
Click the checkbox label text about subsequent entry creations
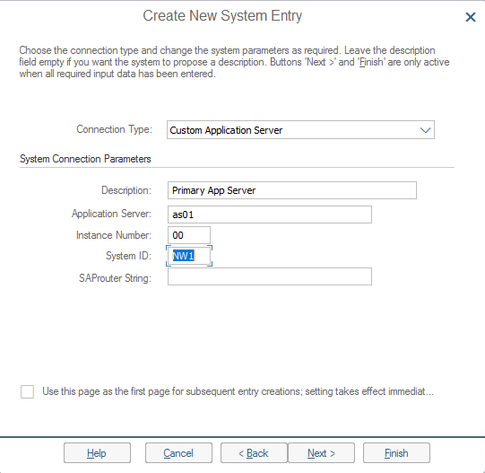238,391
